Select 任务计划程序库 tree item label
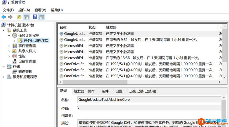This screenshot has width=229, height=127. 36,41
